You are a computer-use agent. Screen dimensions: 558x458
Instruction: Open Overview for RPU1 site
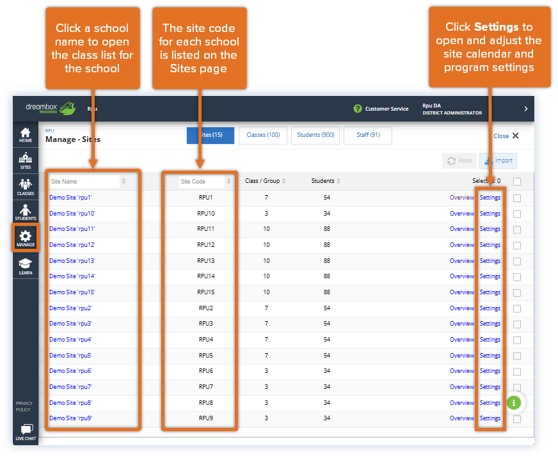coord(462,198)
